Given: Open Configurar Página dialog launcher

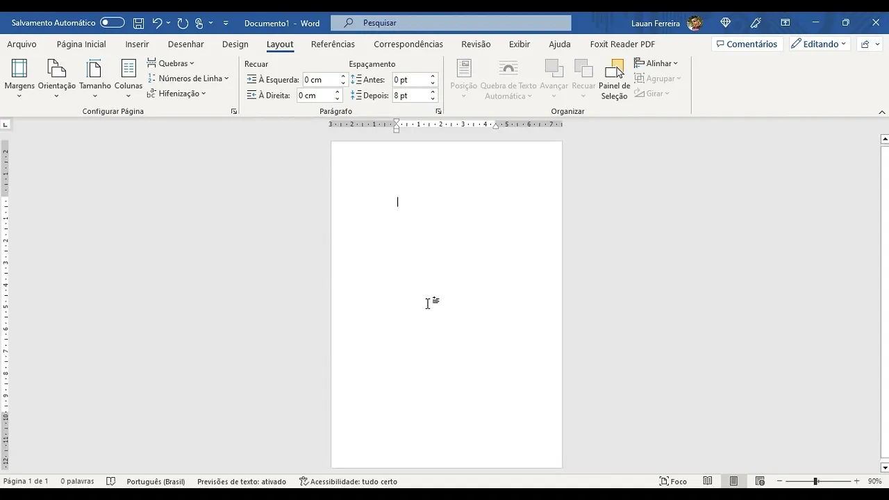Looking at the screenshot, I should click(233, 111).
